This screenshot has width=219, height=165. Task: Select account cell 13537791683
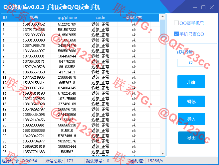[x=34, y=152]
